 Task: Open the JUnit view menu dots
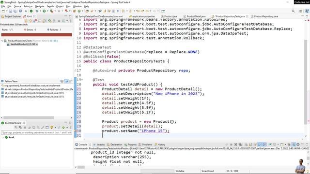(x=71, y=21)
